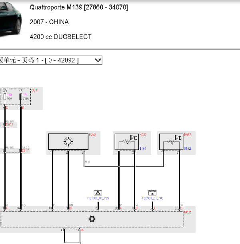240x244 pixels.
Task: Open the S101 reference label
Action: (142, 148)
